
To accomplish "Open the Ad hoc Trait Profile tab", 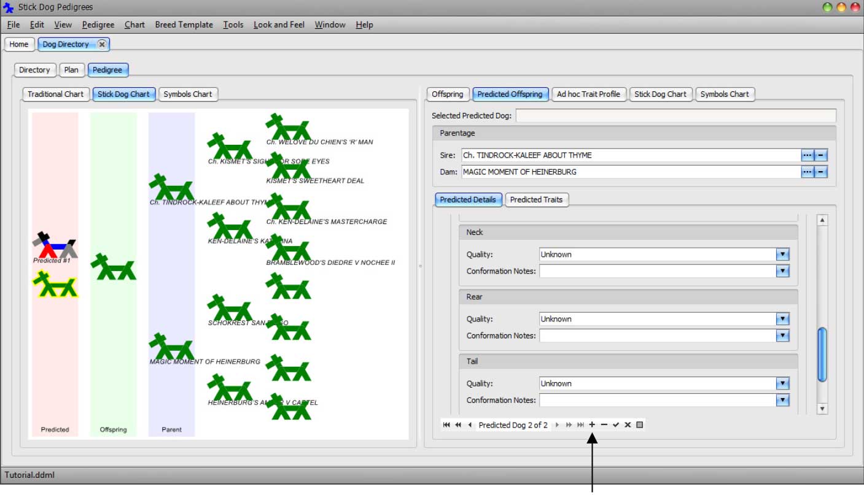I will pos(588,94).
